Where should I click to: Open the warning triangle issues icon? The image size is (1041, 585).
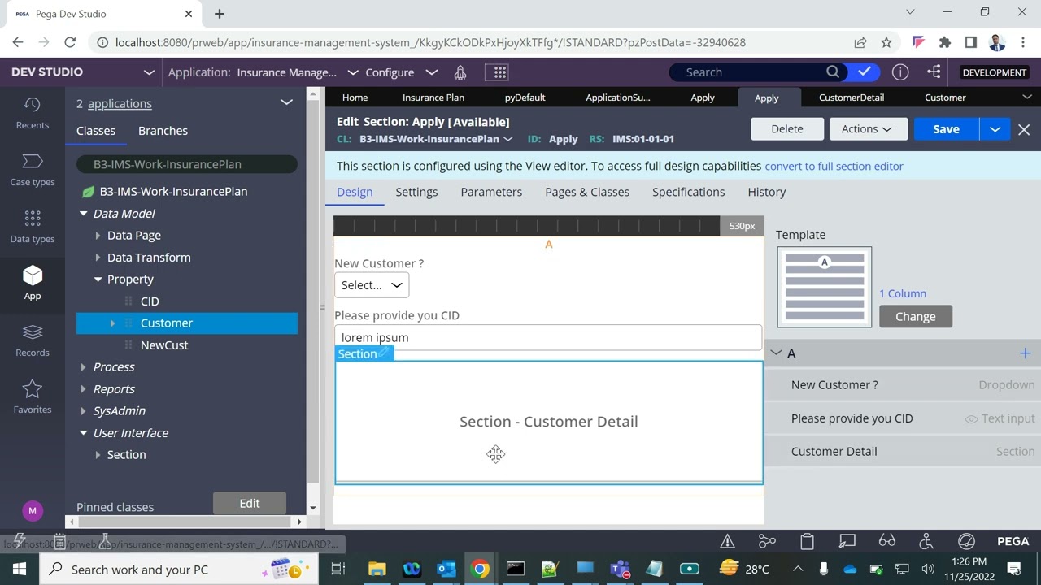pyautogui.click(x=728, y=541)
